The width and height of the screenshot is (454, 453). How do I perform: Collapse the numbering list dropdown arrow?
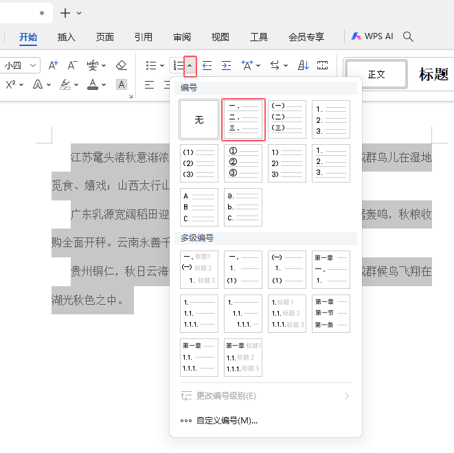coord(190,67)
